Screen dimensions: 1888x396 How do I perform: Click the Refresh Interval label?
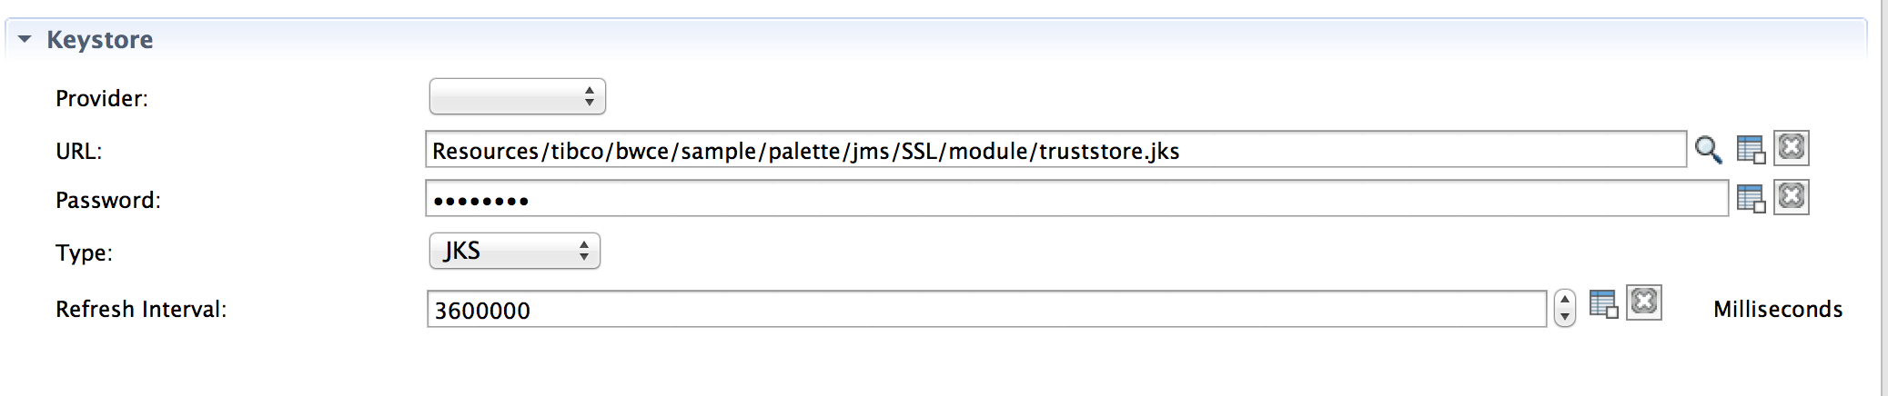click(x=141, y=310)
